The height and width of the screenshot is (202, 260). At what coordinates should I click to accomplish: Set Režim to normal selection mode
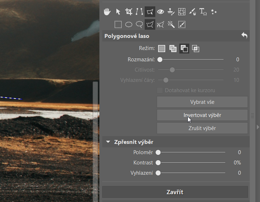[x=162, y=49]
